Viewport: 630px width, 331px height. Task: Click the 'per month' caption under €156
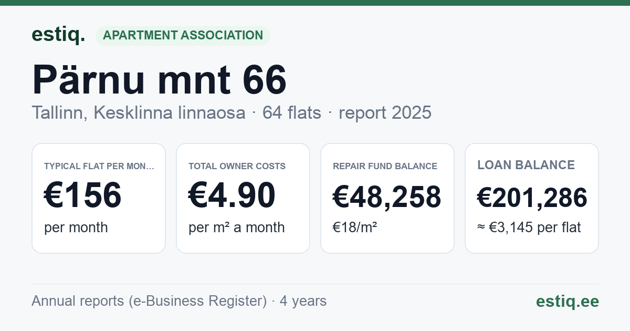coord(76,227)
